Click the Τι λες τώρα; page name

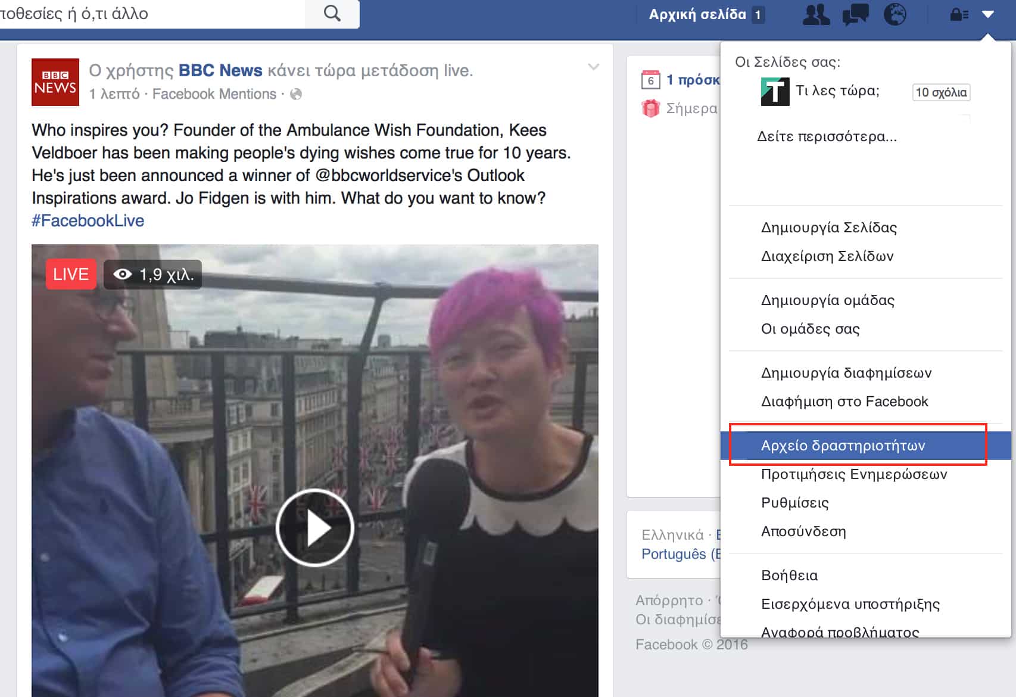coord(837,91)
